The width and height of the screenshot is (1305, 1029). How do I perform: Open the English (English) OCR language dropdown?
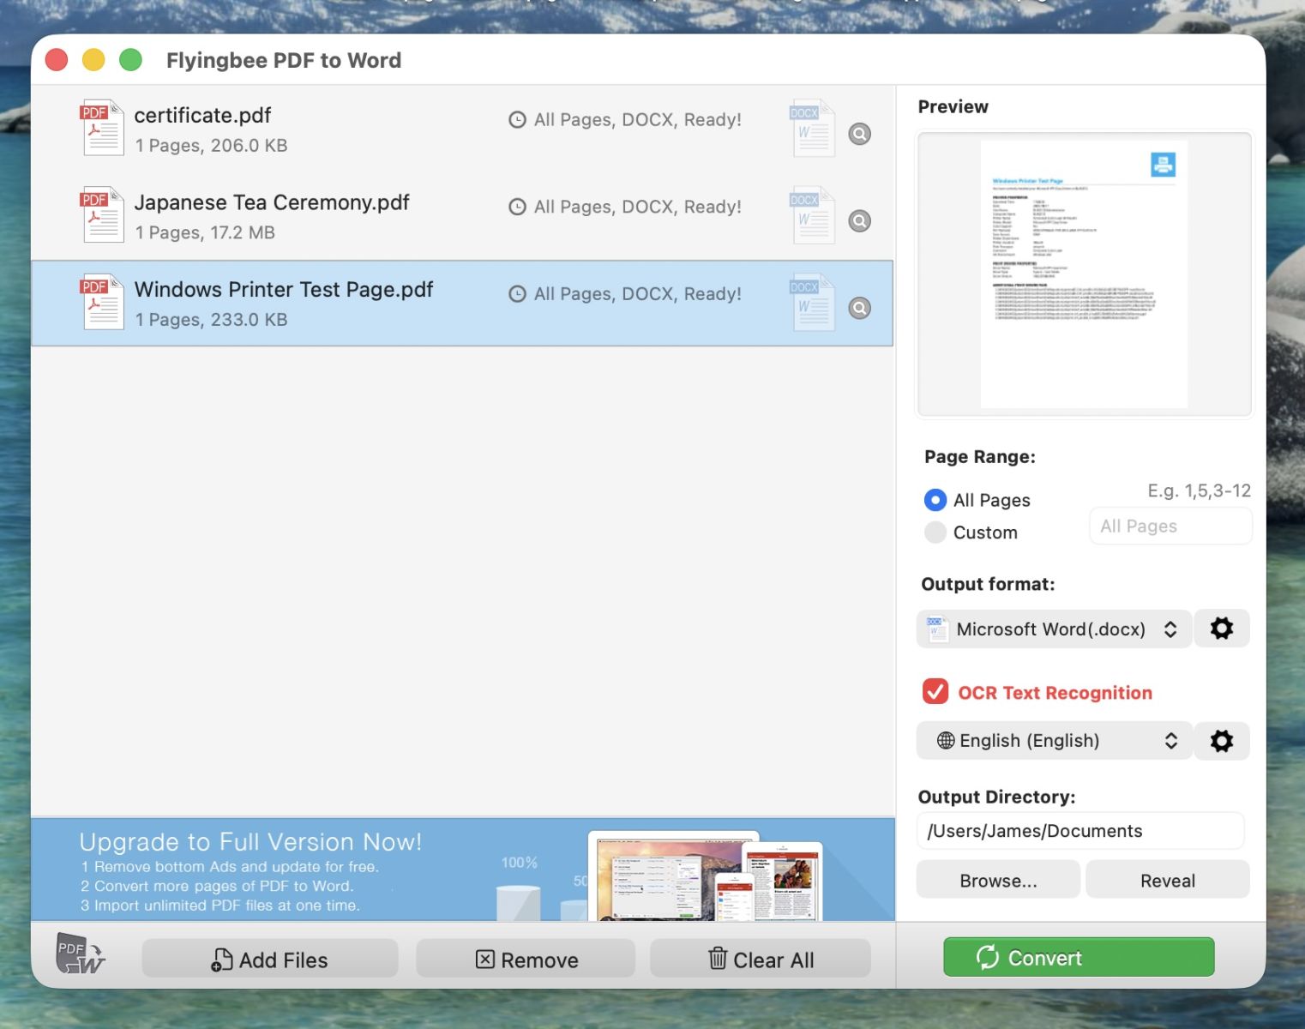pos(1054,741)
